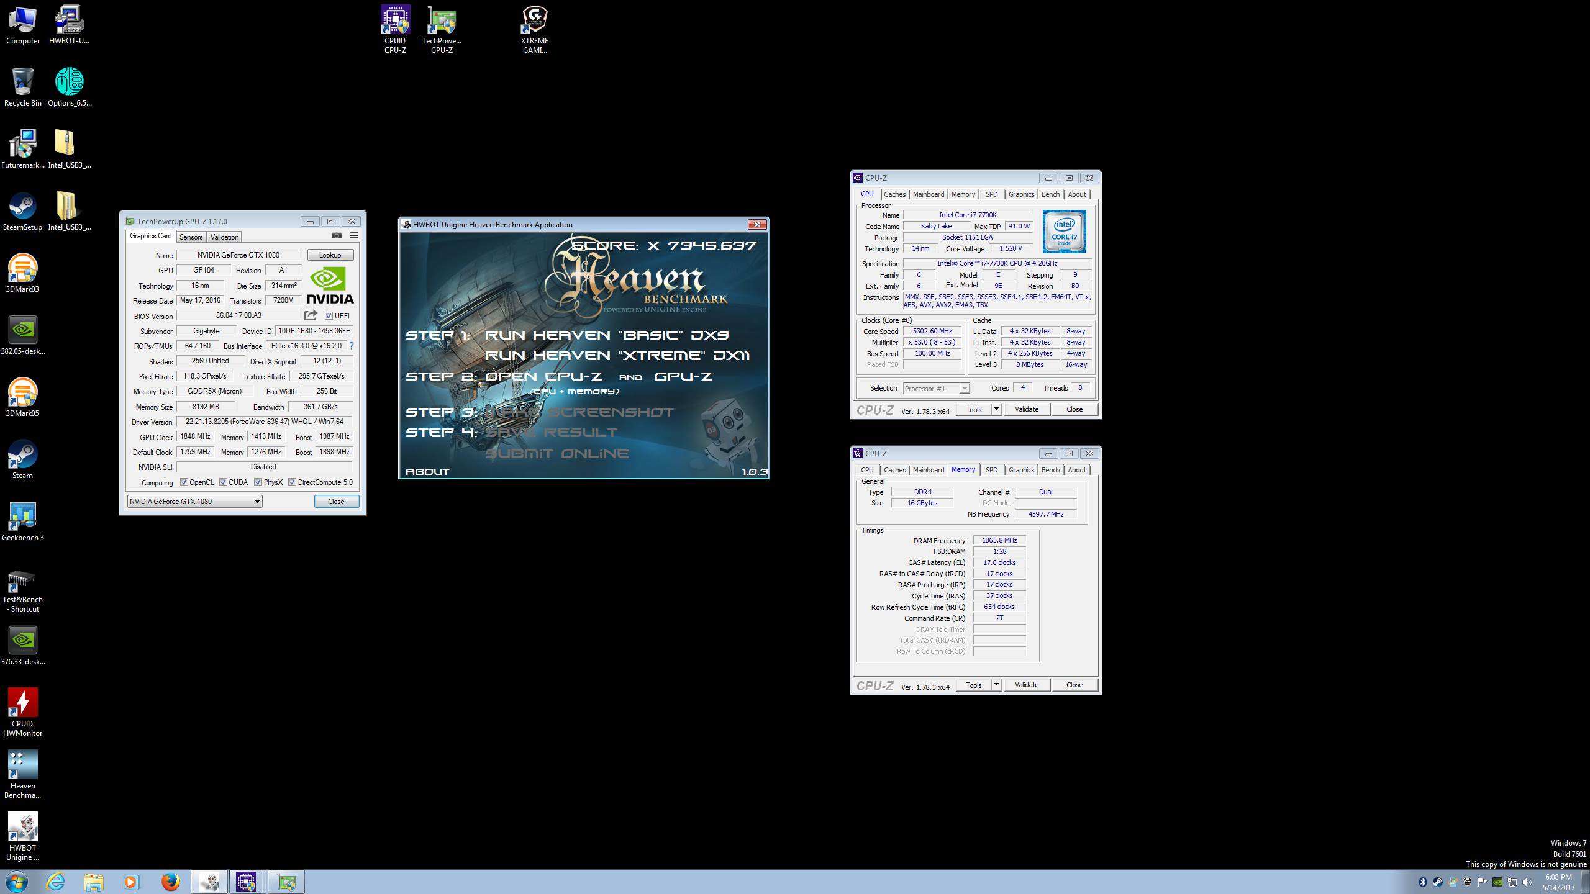Open the GPU-Z hamburger menu icon
Image resolution: width=1590 pixels, height=894 pixels.
click(x=353, y=236)
